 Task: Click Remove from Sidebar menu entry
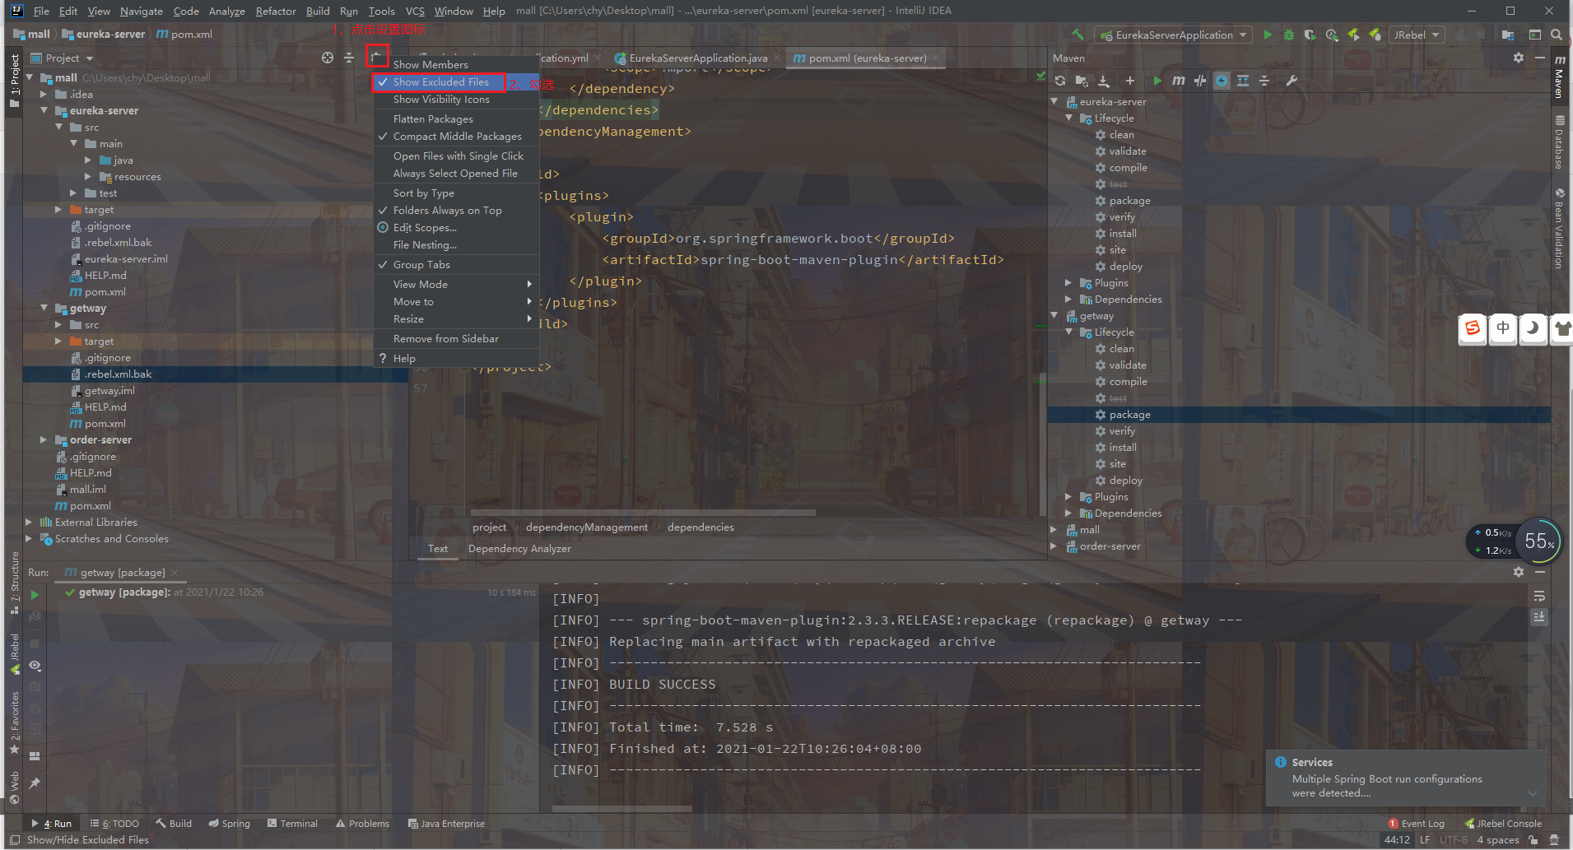pyautogui.click(x=456, y=339)
